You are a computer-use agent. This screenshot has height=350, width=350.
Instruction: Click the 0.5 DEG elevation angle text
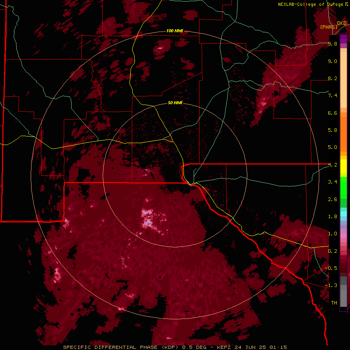[195, 347]
